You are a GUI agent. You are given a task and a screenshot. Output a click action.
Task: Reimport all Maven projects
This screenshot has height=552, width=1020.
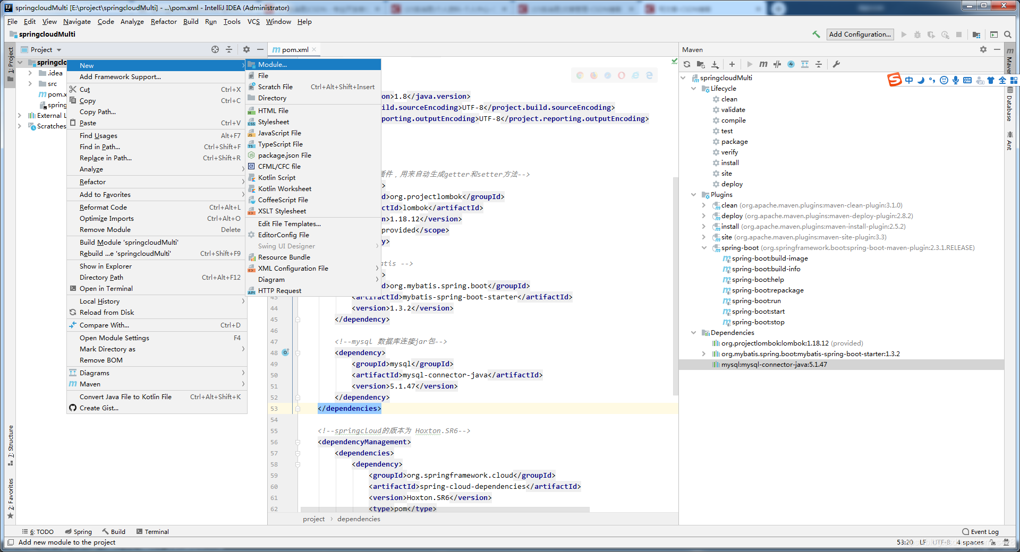click(x=687, y=64)
